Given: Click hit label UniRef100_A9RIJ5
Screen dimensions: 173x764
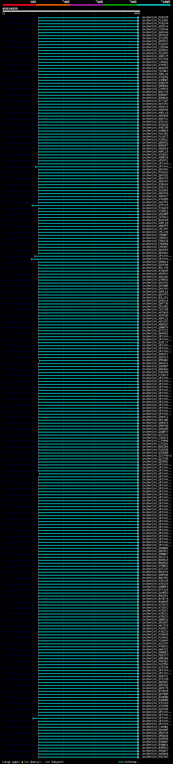Looking at the screenshot, I should [x=155, y=56].
